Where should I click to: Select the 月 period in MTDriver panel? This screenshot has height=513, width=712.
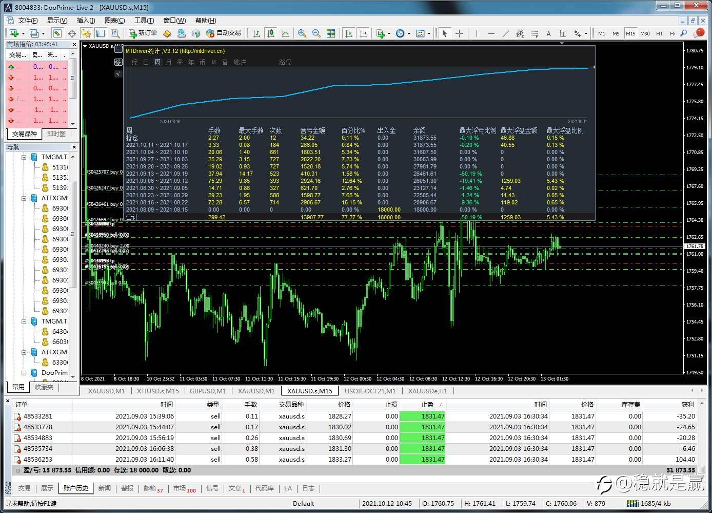point(169,62)
